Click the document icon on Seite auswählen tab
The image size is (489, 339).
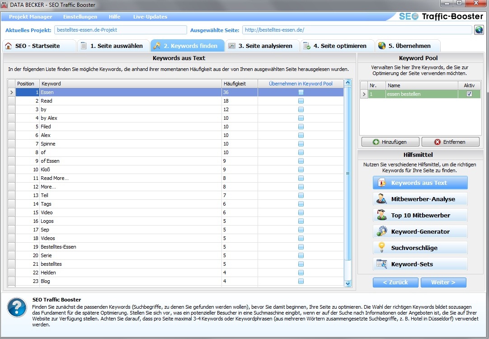pos(84,46)
